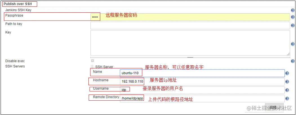Click the Path to key label
This screenshot has width=296, height=115.
click(14, 24)
